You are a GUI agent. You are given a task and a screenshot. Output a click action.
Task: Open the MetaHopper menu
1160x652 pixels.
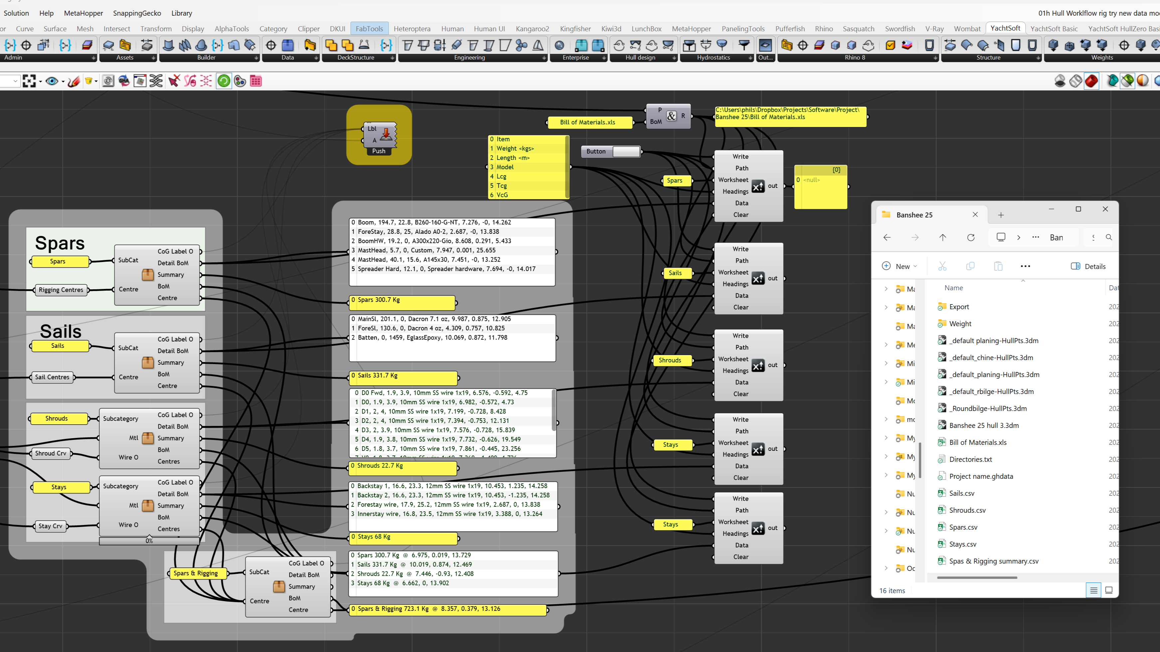(x=83, y=13)
